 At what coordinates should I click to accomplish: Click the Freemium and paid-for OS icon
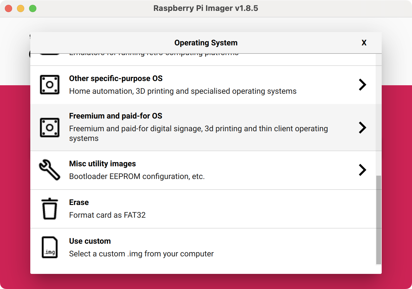(49, 127)
